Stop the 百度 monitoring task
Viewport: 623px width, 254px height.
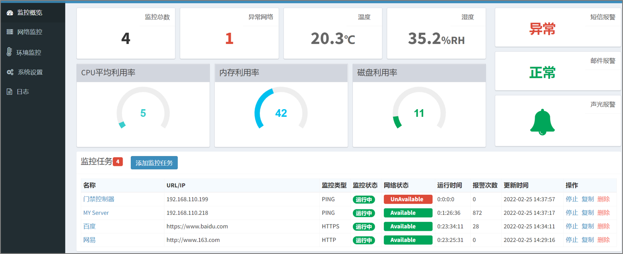571,226
